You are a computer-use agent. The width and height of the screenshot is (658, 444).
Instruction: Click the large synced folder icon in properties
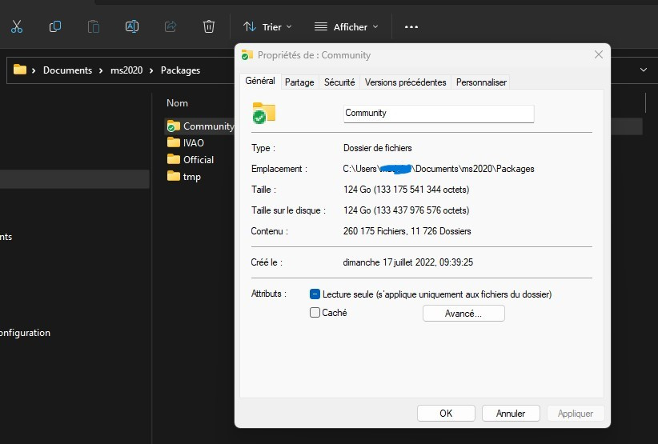[264, 114]
